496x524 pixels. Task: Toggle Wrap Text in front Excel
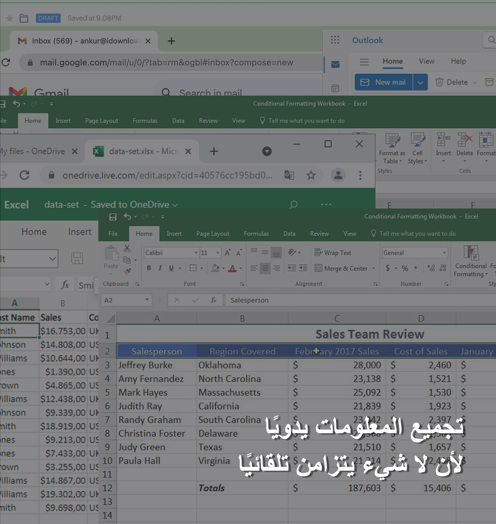[333, 253]
